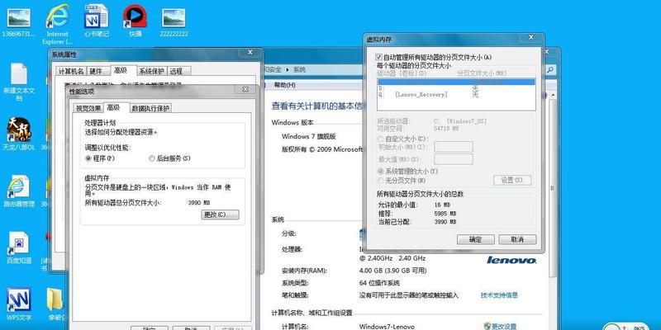
Task: Click the shield icon next to 更改设置
Action: click(487, 326)
